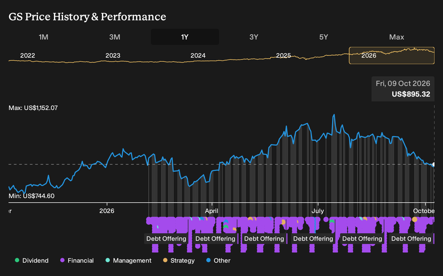Switch chart to 3Y range
The image size is (443, 276).
point(254,37)
